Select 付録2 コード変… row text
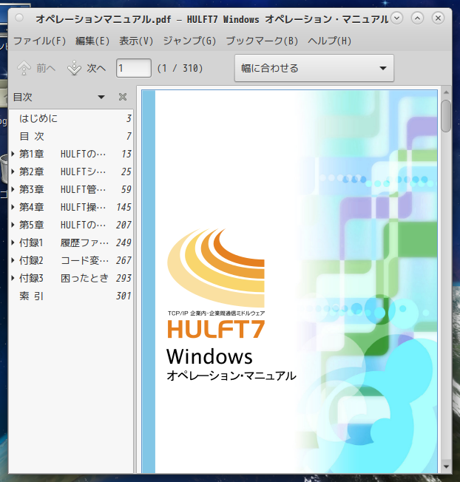The height and width of the screenshot is (482, 460). coord(64,261)
